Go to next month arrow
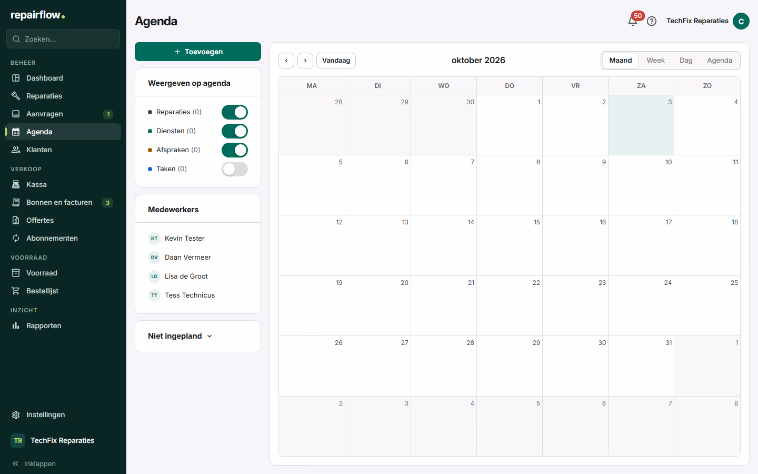 click(x=305, y=61)
